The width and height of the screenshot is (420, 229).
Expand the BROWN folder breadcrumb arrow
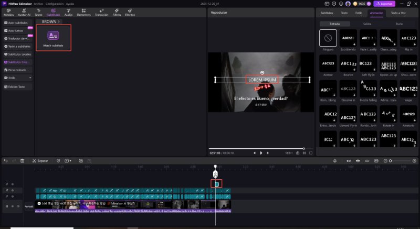coord(59,21)
